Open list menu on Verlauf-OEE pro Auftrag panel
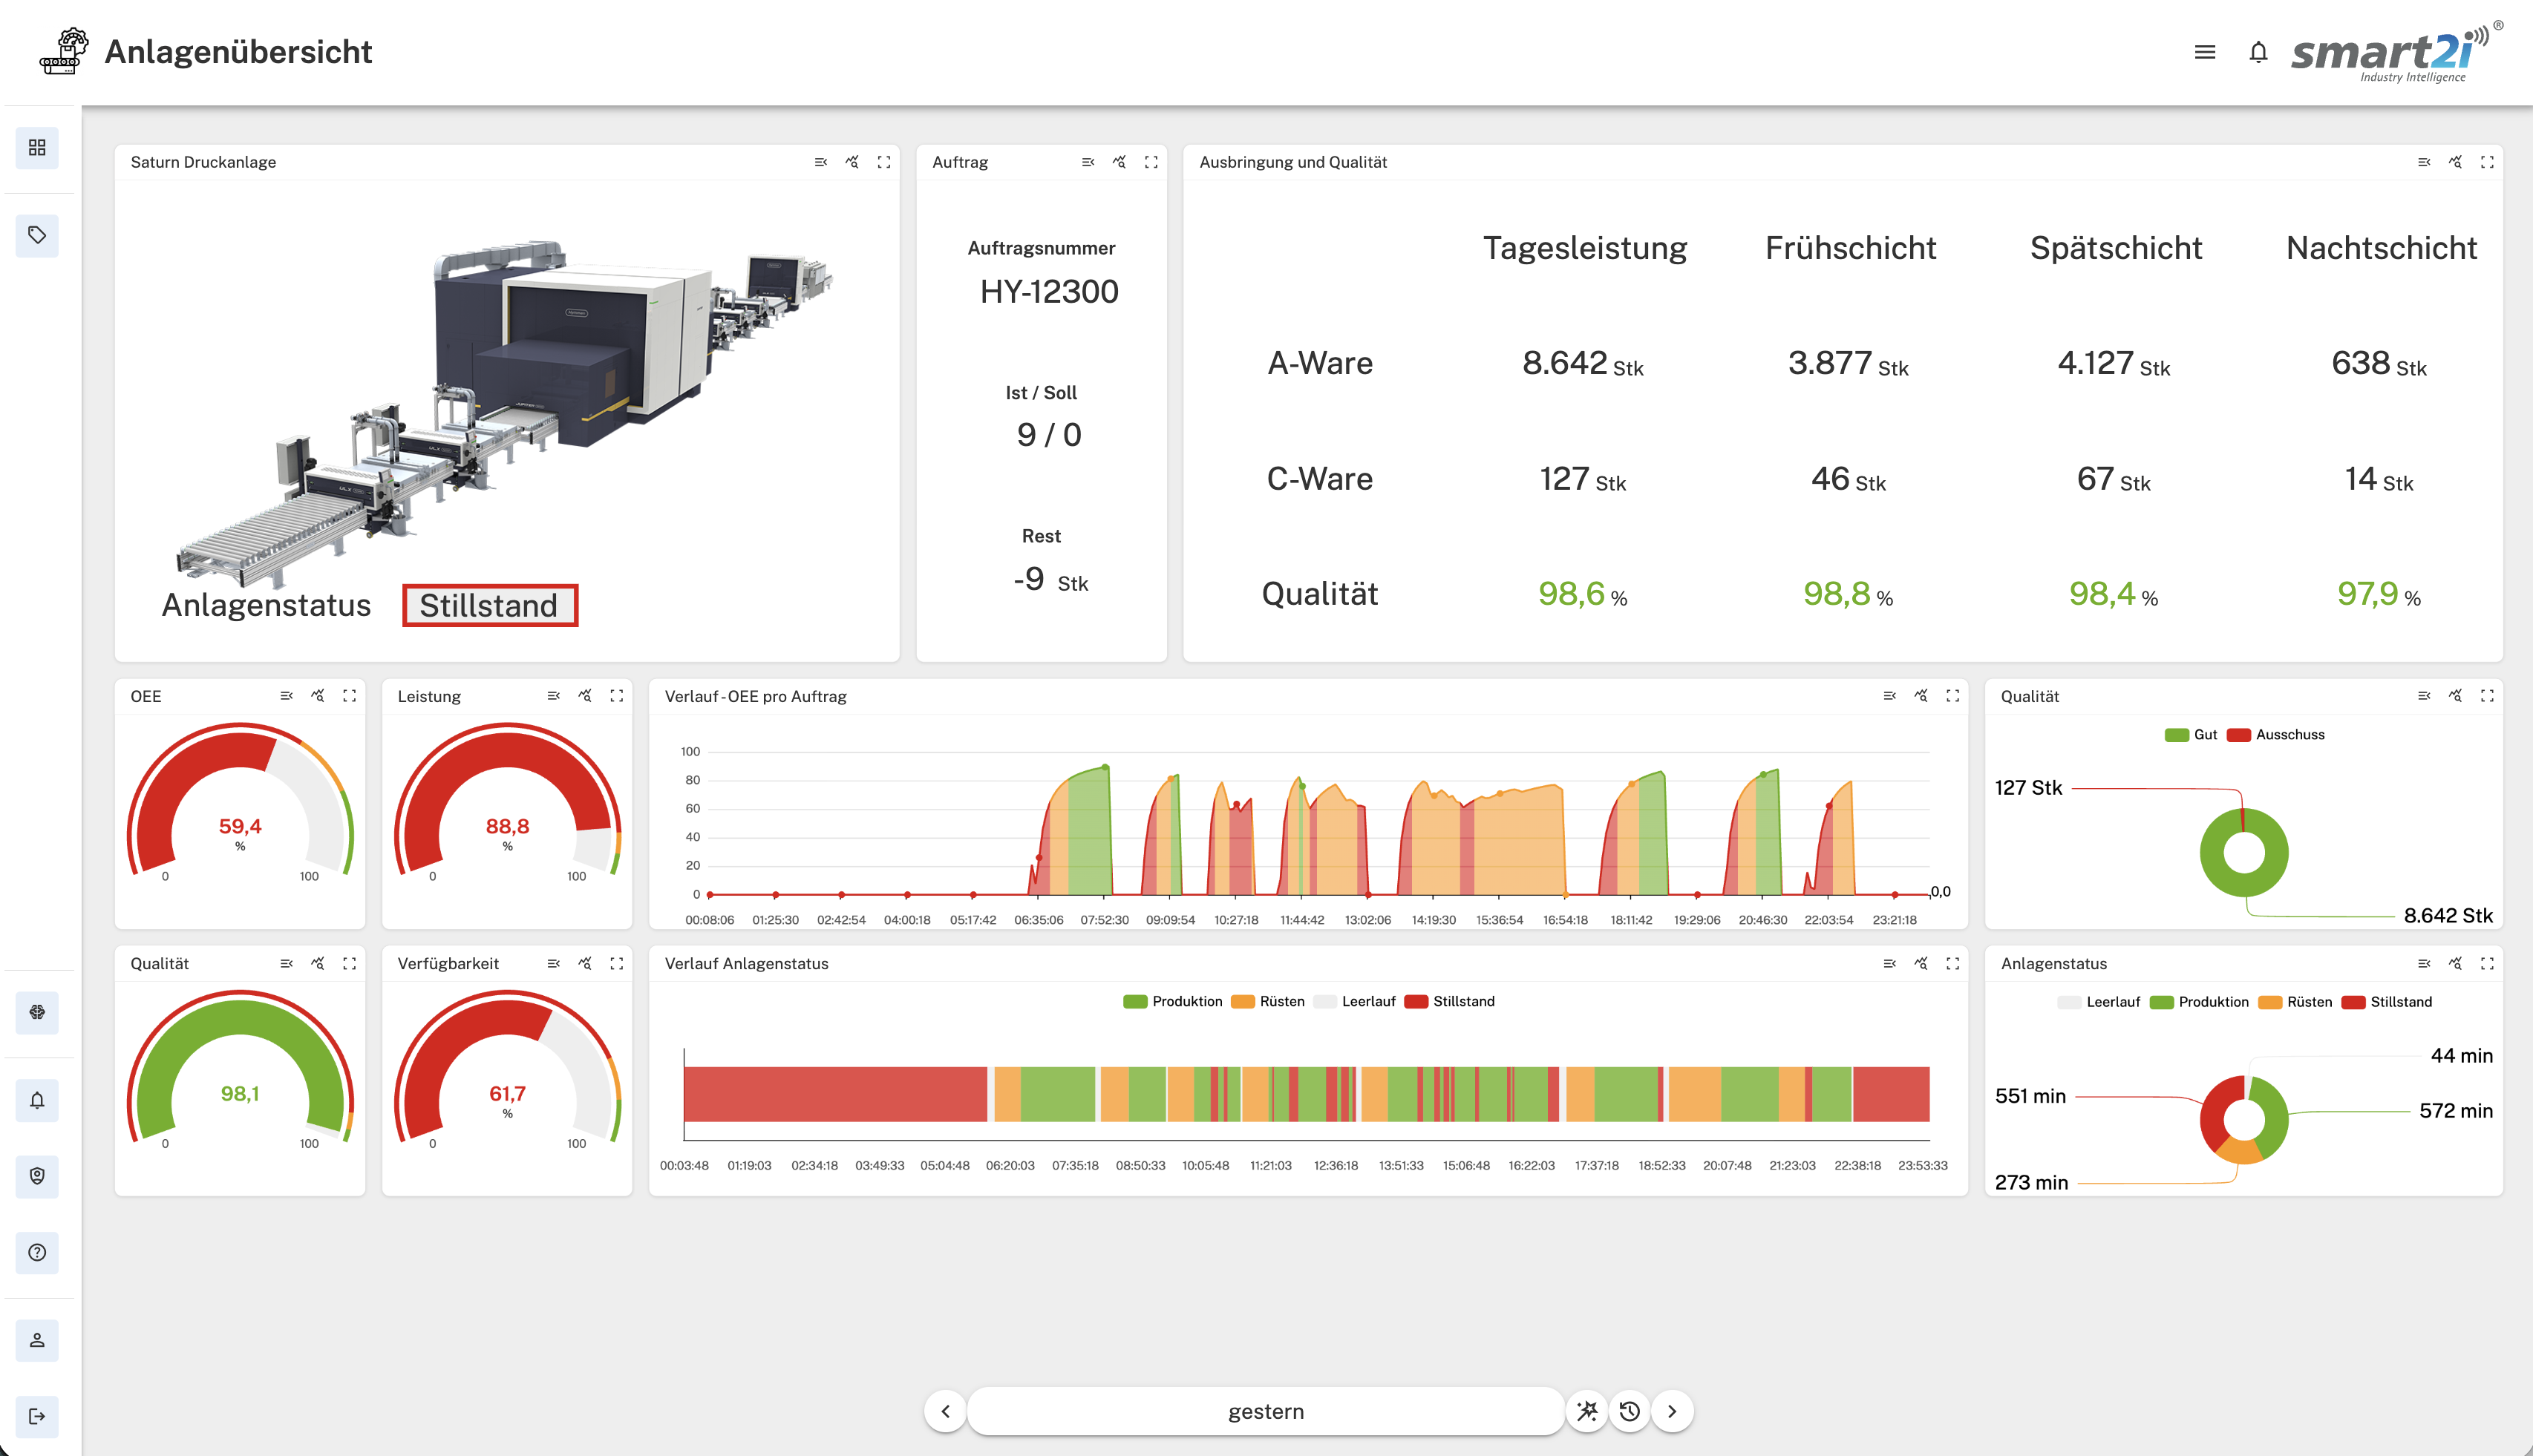This screenshot has height=1456, width=2533. 1890,696
